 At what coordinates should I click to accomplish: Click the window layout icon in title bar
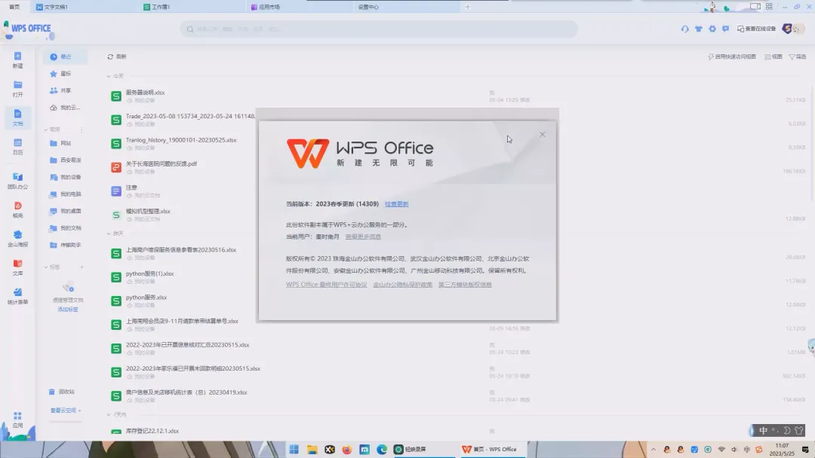pos(755,7)
